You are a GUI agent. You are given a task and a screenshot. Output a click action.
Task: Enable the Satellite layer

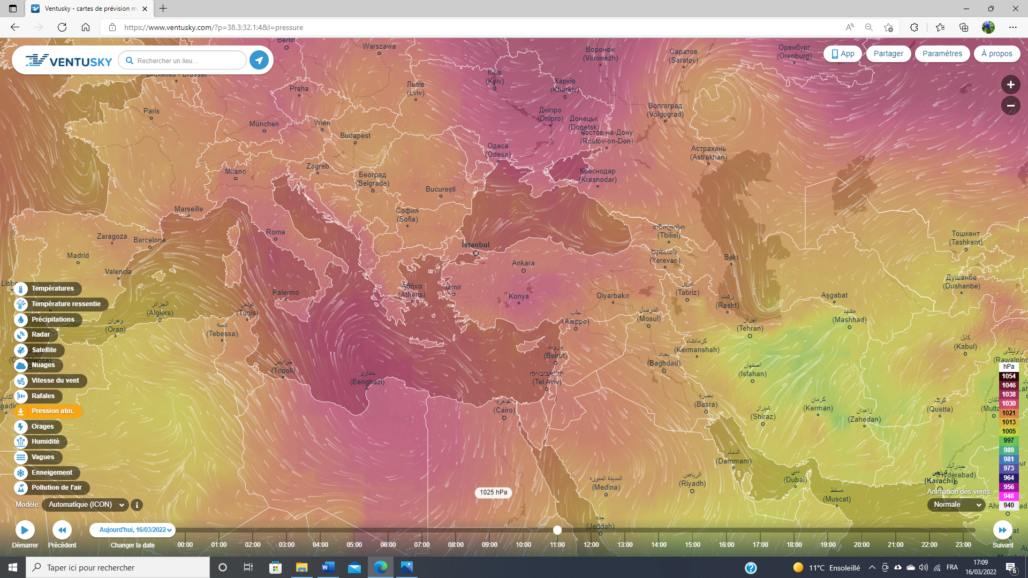point(21,351)
